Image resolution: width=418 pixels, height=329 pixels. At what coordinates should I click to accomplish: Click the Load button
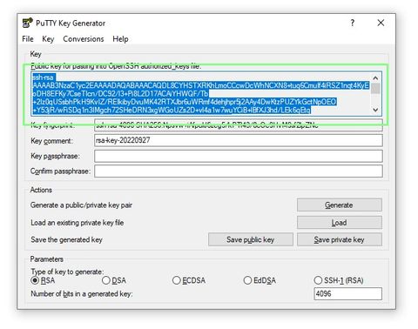click(340, 223)
